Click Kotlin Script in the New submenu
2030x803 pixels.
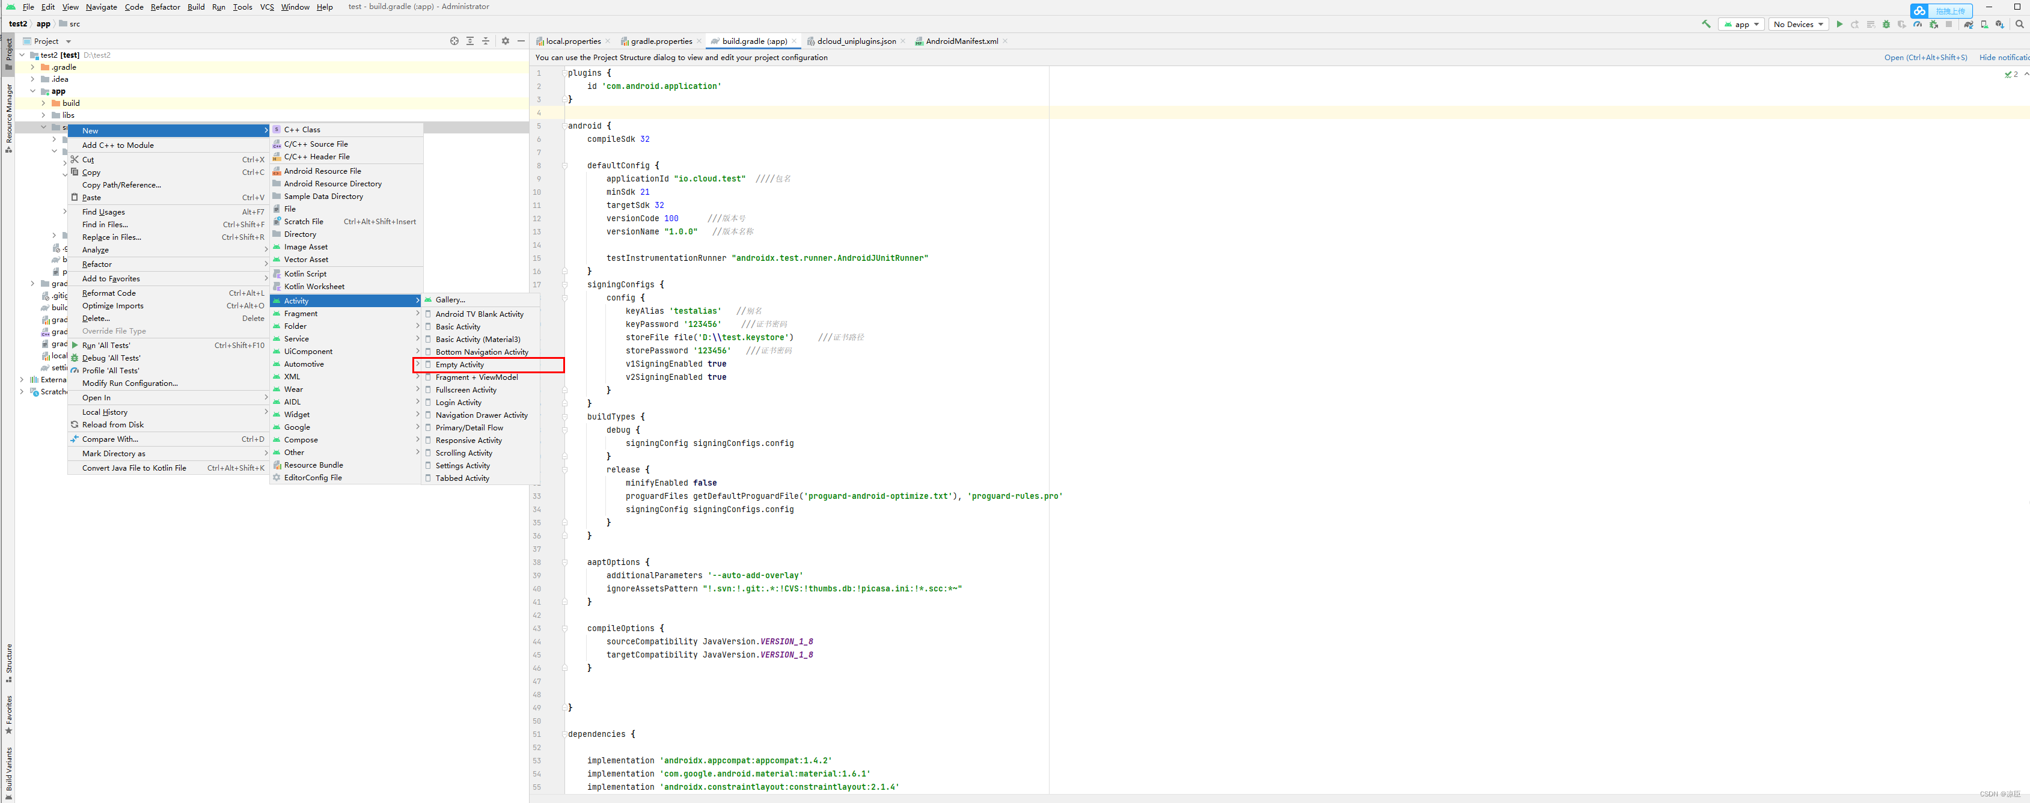click(x=347, y=273)
